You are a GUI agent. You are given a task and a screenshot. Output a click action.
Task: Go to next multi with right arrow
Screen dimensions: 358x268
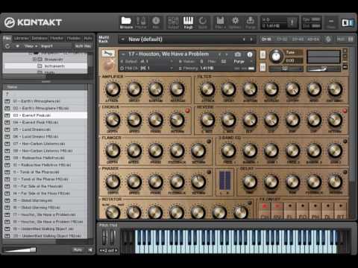pos(251,39)
